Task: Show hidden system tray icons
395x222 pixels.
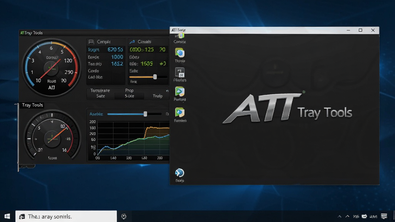Action: pyautogui.click(x=339, y=216)
